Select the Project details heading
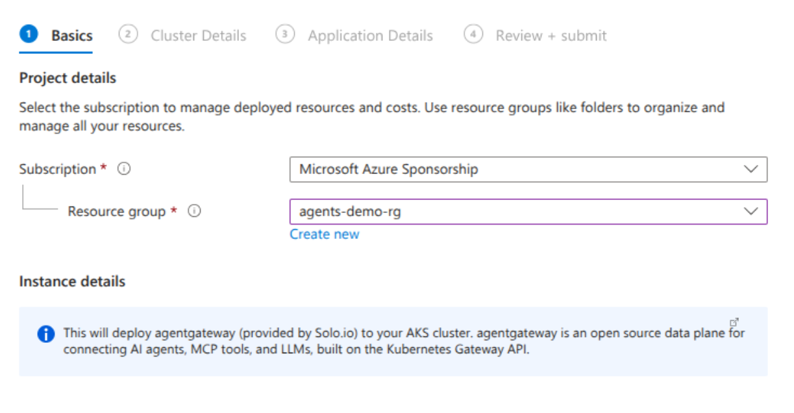 (x=68, y=78)
